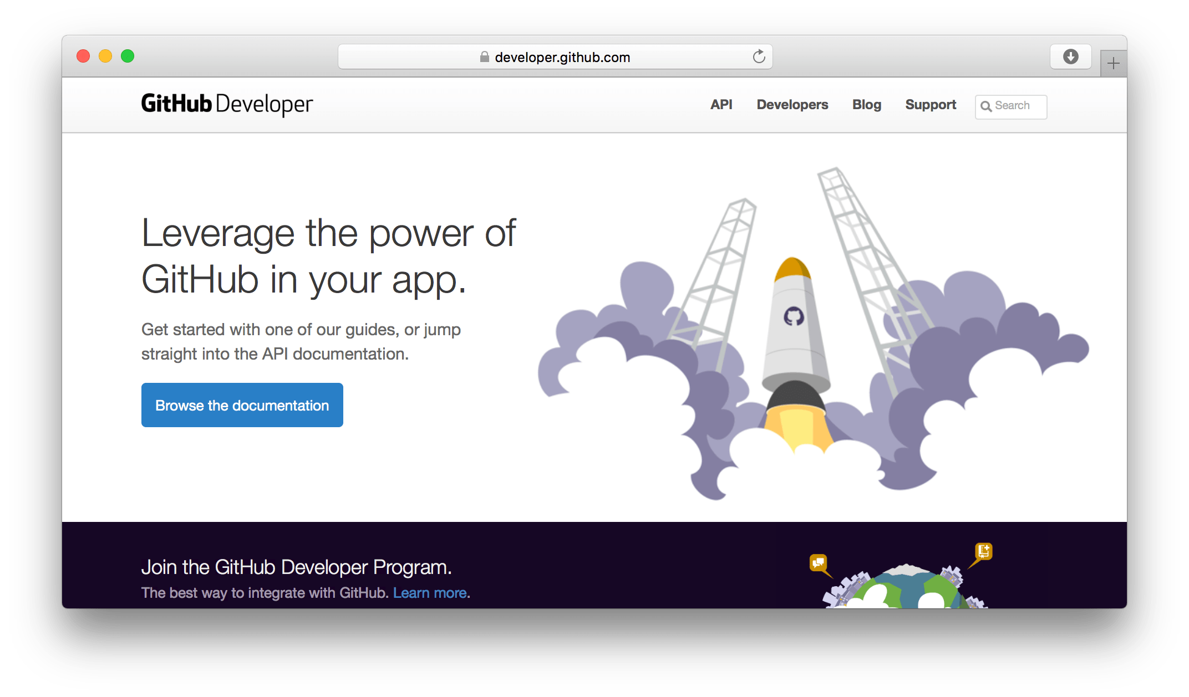The width and height of the screenshot is (1189, 697).
Task: Click the magnifying glass in the search box
Action: click(x=987, y=106)
